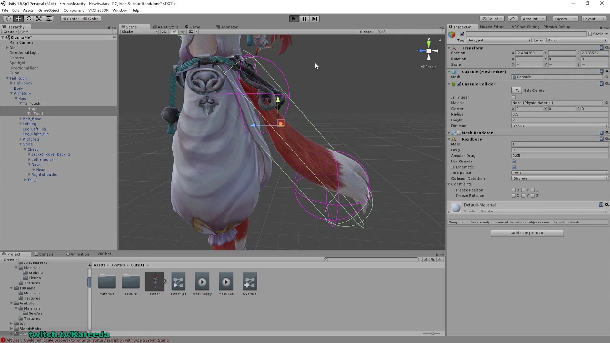Toggle the Is Kinematic checkbox
Screen dimensions: 610x343
514,167
